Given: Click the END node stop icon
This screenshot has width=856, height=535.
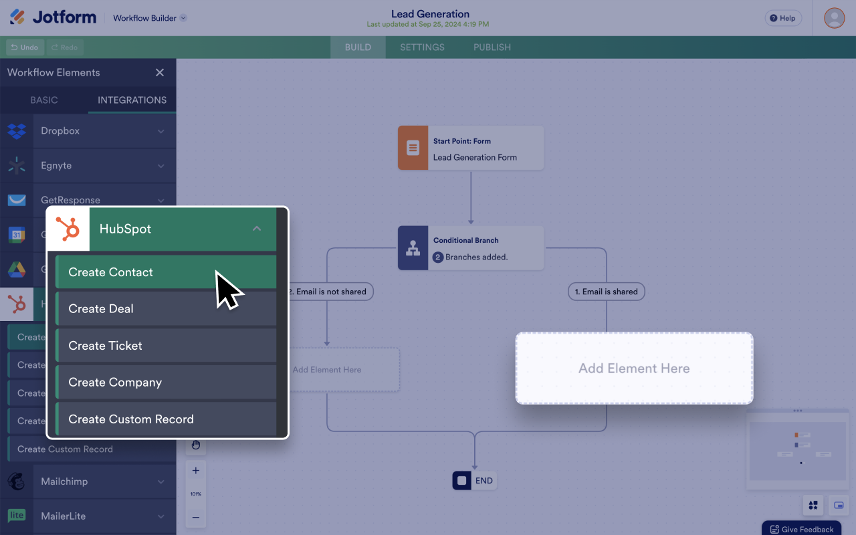Looking at the screenshot, I should [462, 481].
